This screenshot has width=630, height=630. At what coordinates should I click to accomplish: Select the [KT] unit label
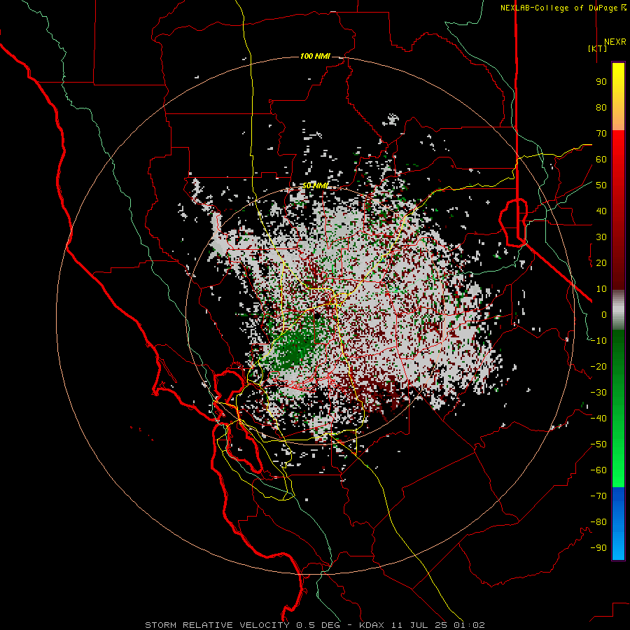pos(598,48)
